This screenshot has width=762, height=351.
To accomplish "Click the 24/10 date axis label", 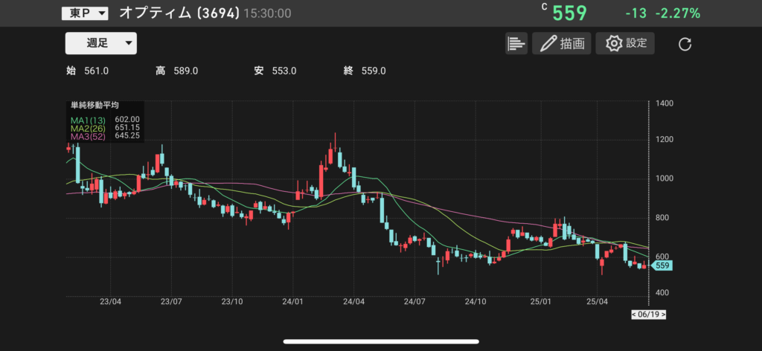I will [x=476, y=302].
